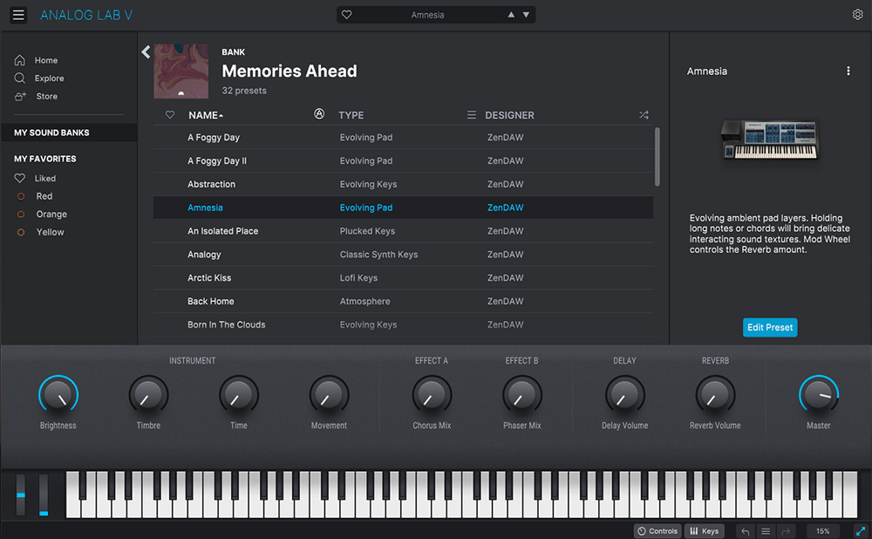Click the Brightness knob
872x539 pixels.
pos(58,395)
